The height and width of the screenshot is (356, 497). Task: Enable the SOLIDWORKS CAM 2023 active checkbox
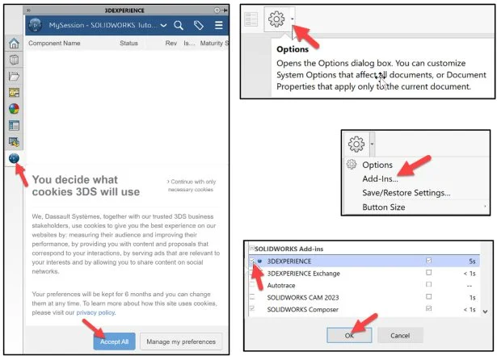coord(252,297)
